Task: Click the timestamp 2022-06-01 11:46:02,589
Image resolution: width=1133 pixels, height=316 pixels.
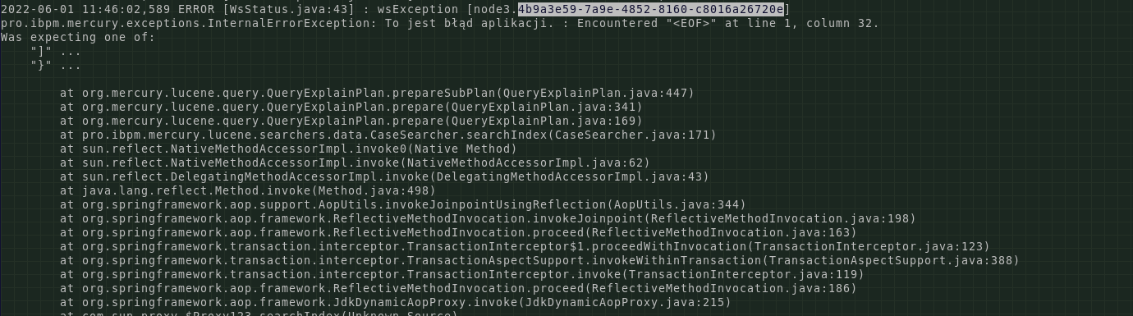Action: click(x=85, y=9)
